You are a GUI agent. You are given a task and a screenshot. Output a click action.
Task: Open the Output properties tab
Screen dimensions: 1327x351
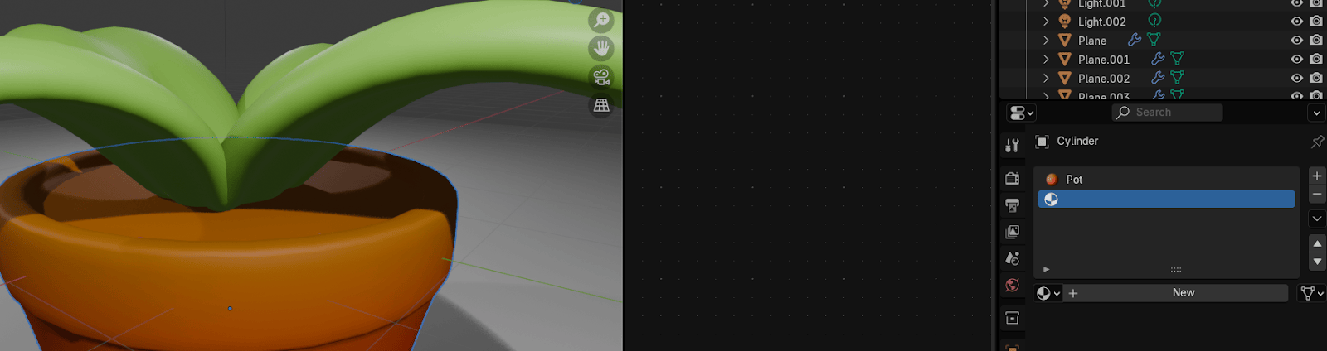[x=1012, y=205]
